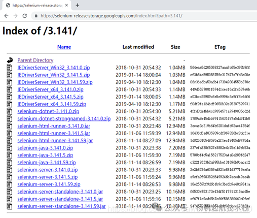Select the selenium-release browser tab
The width and height of the screenshot is (257, 218).
pos(36,5)
